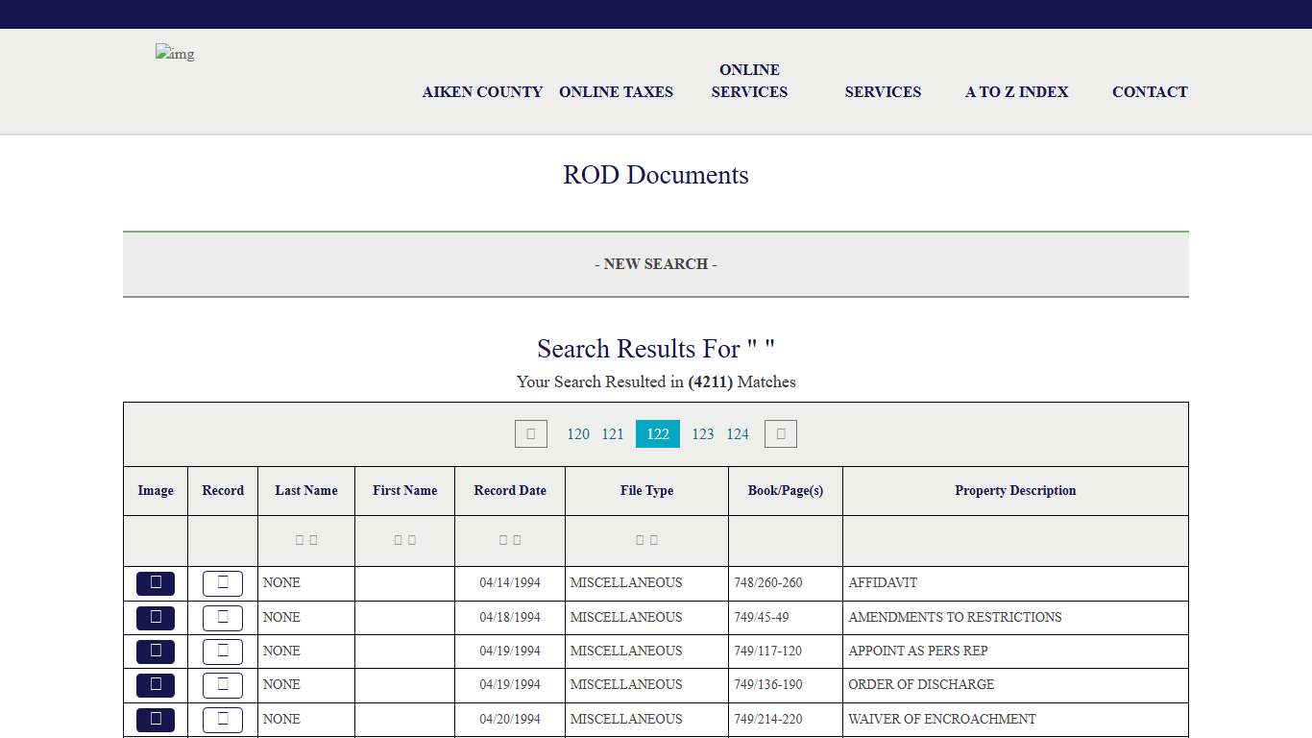Sort File Type column descending
Screen dimensions: 1312x738
653,539
